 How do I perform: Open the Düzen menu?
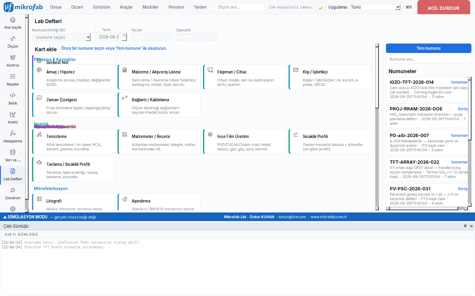pos(77,7)
